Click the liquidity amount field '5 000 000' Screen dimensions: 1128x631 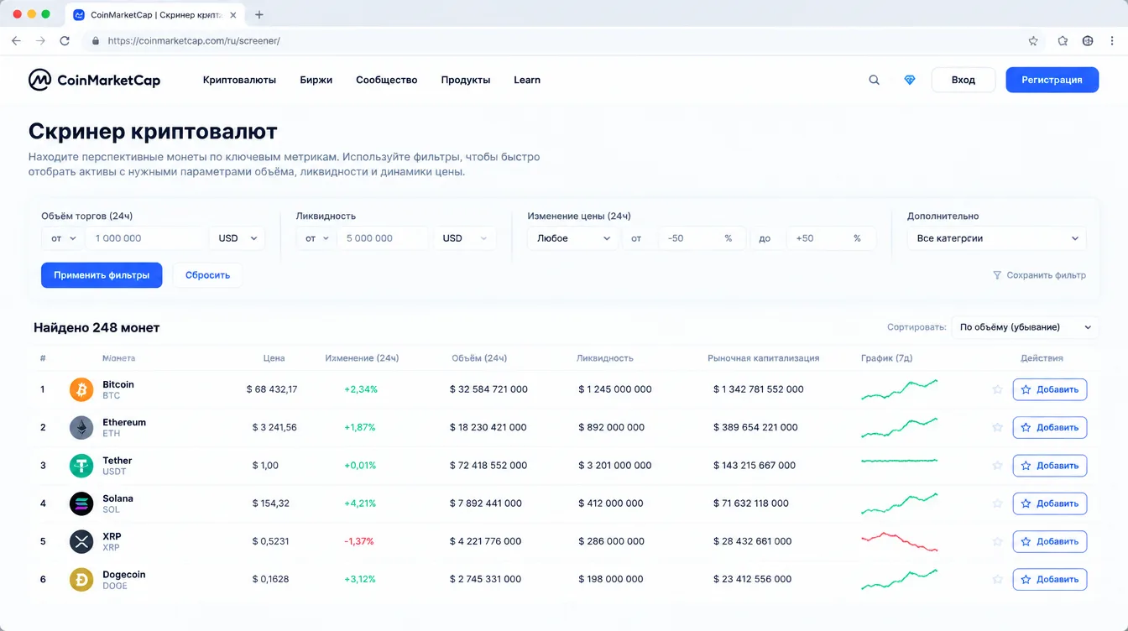click(383, 238)
